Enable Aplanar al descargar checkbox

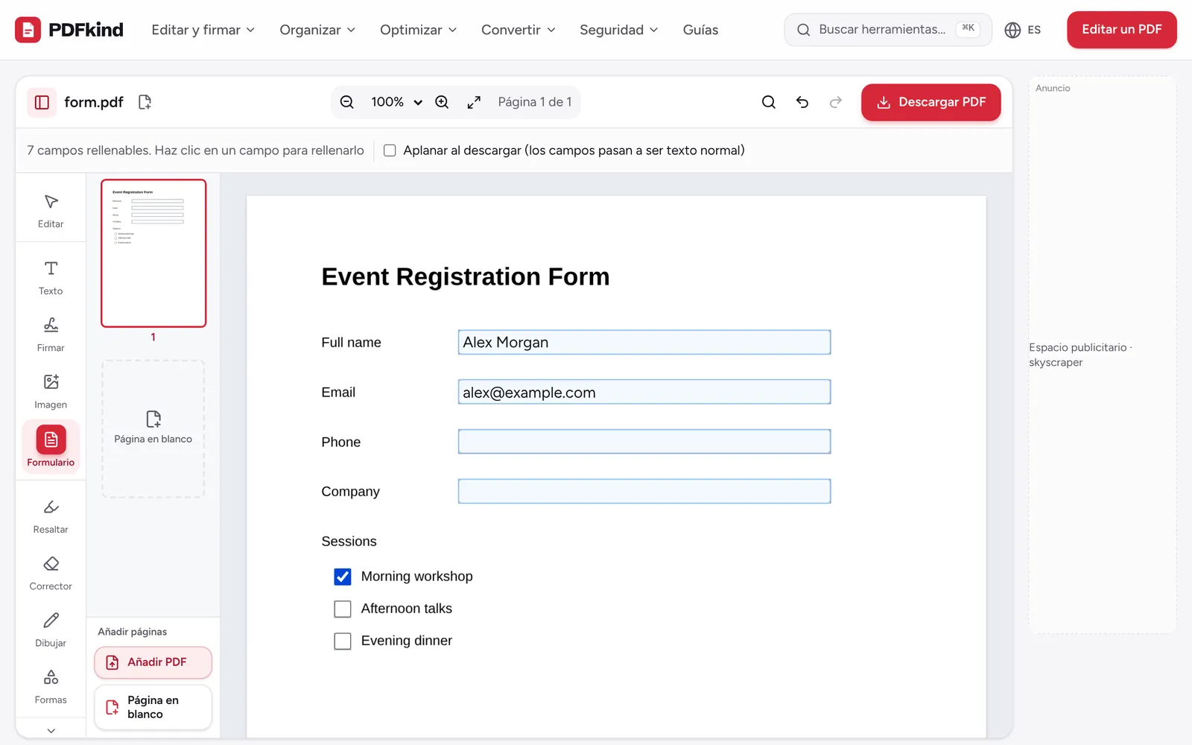(390, 150)
